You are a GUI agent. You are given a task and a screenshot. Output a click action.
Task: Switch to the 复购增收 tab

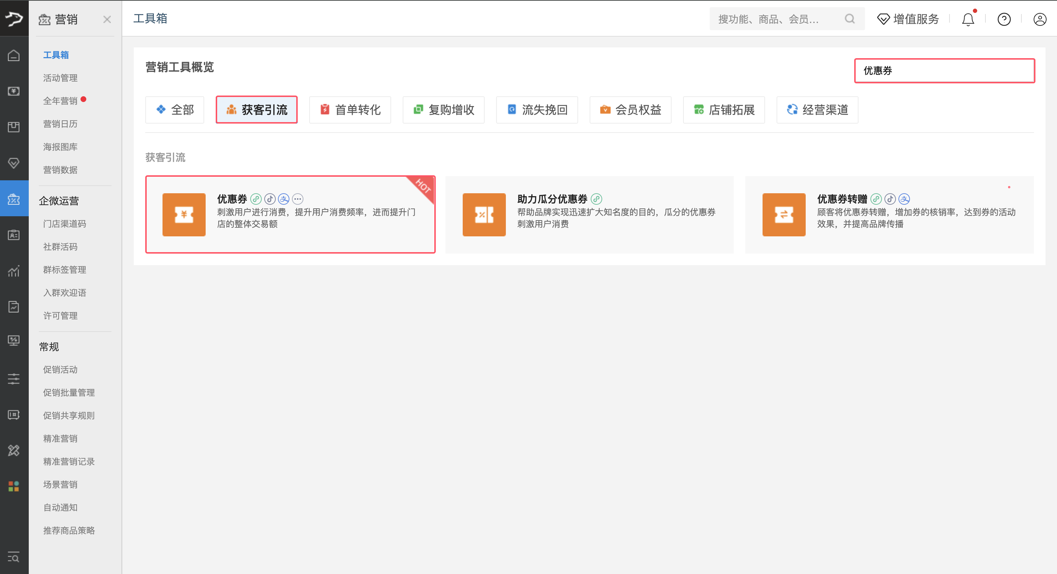click(444, 110)
